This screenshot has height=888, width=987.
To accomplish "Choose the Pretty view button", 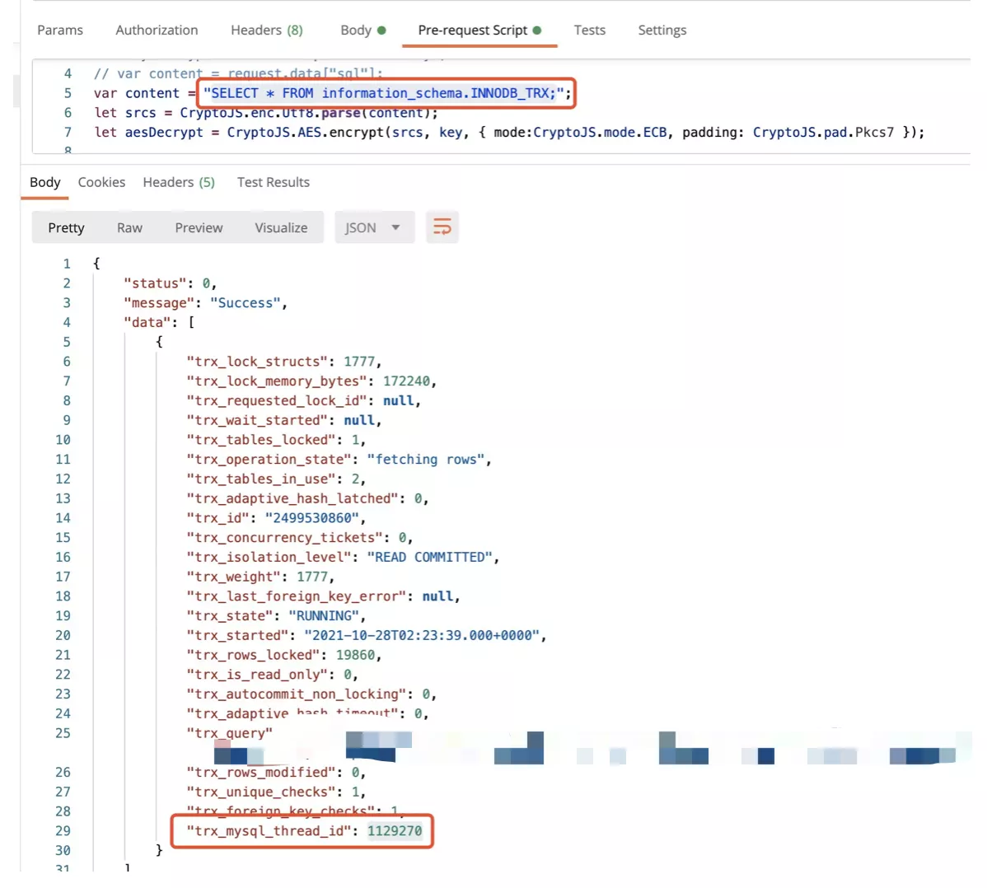I will 66,228.
